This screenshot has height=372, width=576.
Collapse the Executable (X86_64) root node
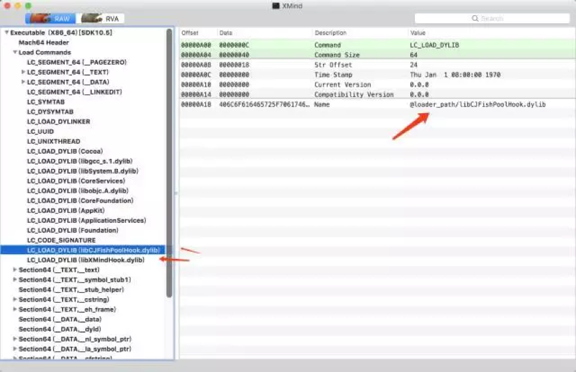coord(7,33)
